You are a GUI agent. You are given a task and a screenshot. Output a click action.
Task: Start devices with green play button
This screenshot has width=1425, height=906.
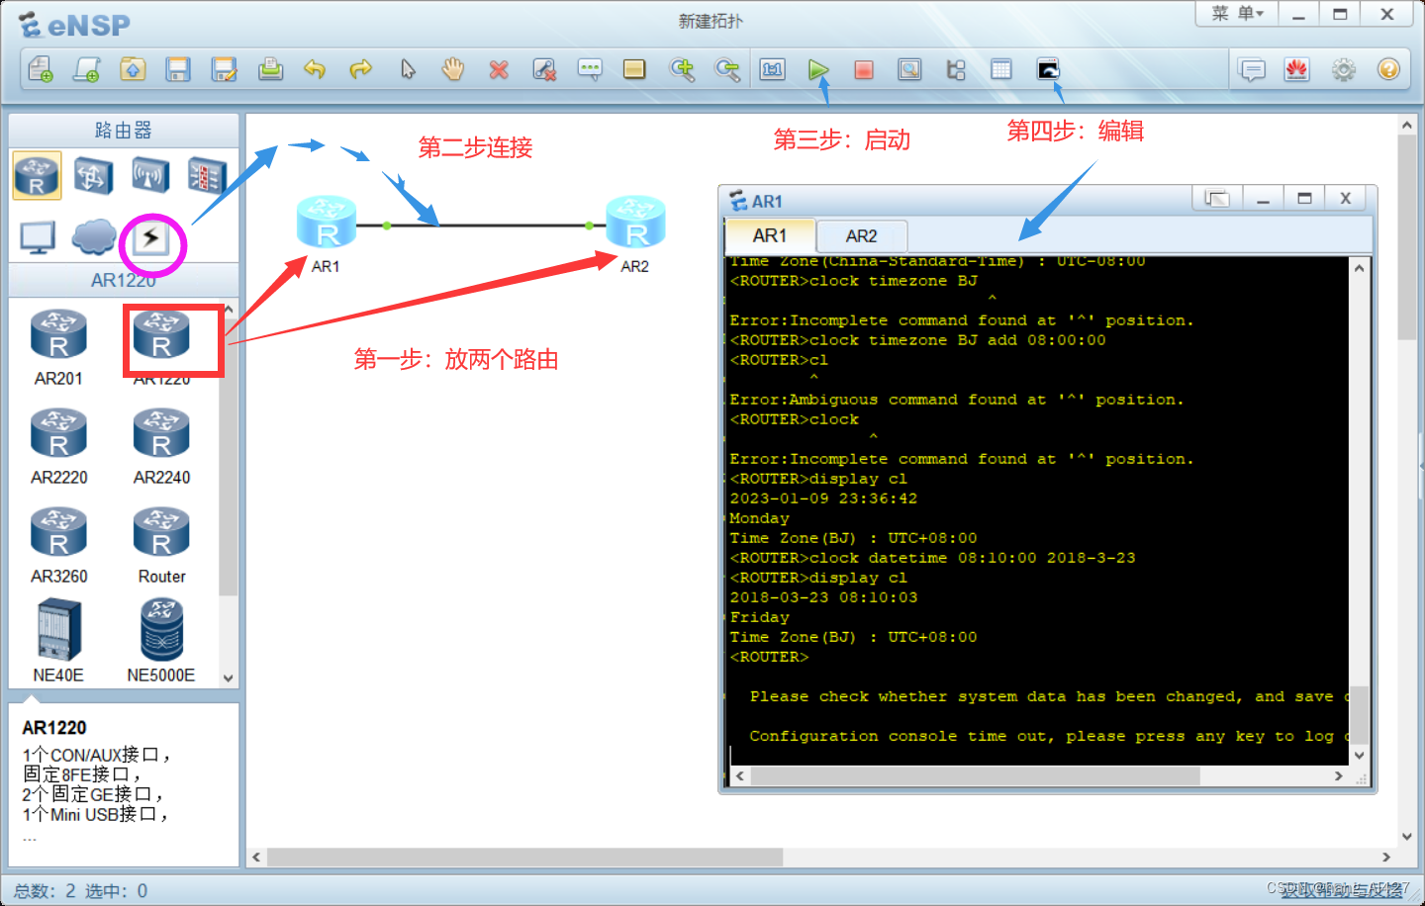(x=818, y=69)
